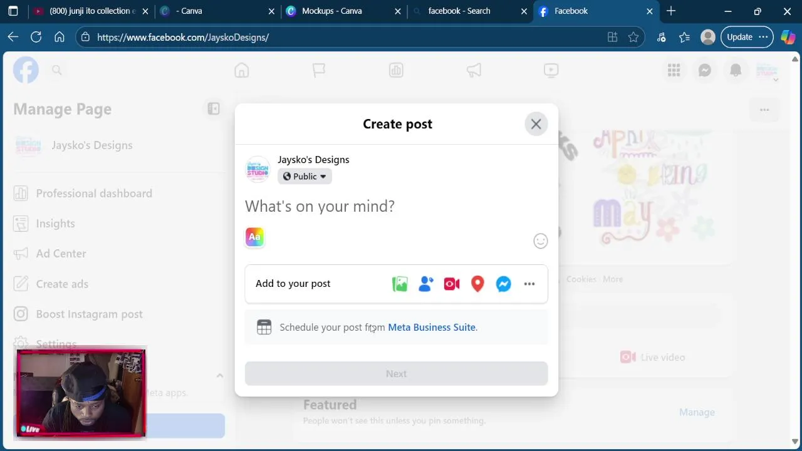Open Facebook notifications bell

pos(736,71)
